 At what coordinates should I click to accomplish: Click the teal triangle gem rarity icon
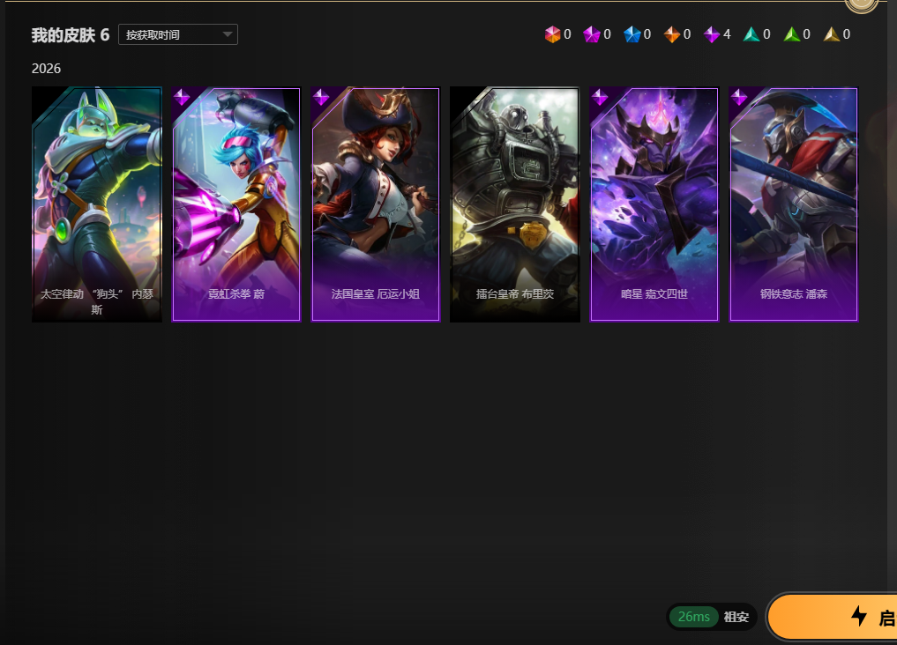(751, 35)
